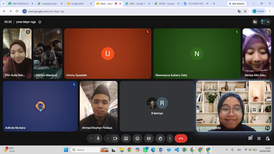Screen dimensions: 274x154
Task: Switch to the NRIF PANITIA.xlsx tab
Action: [x=21, y=3]
